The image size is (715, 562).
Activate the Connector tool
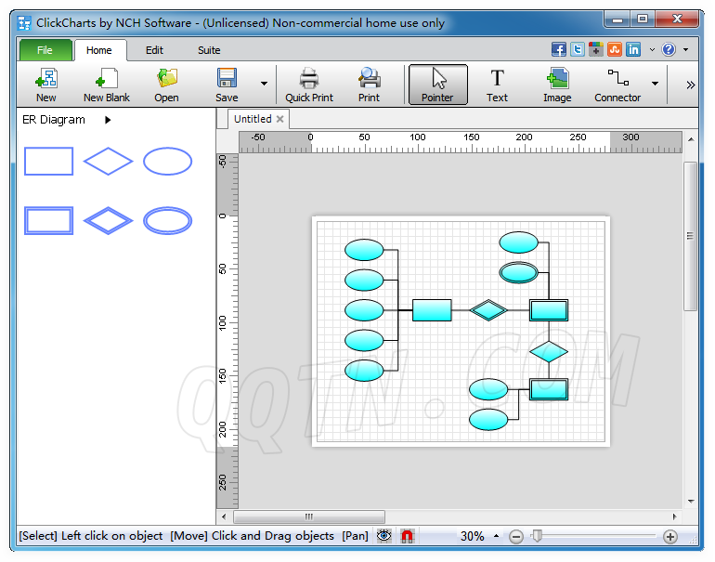point(617,85)
